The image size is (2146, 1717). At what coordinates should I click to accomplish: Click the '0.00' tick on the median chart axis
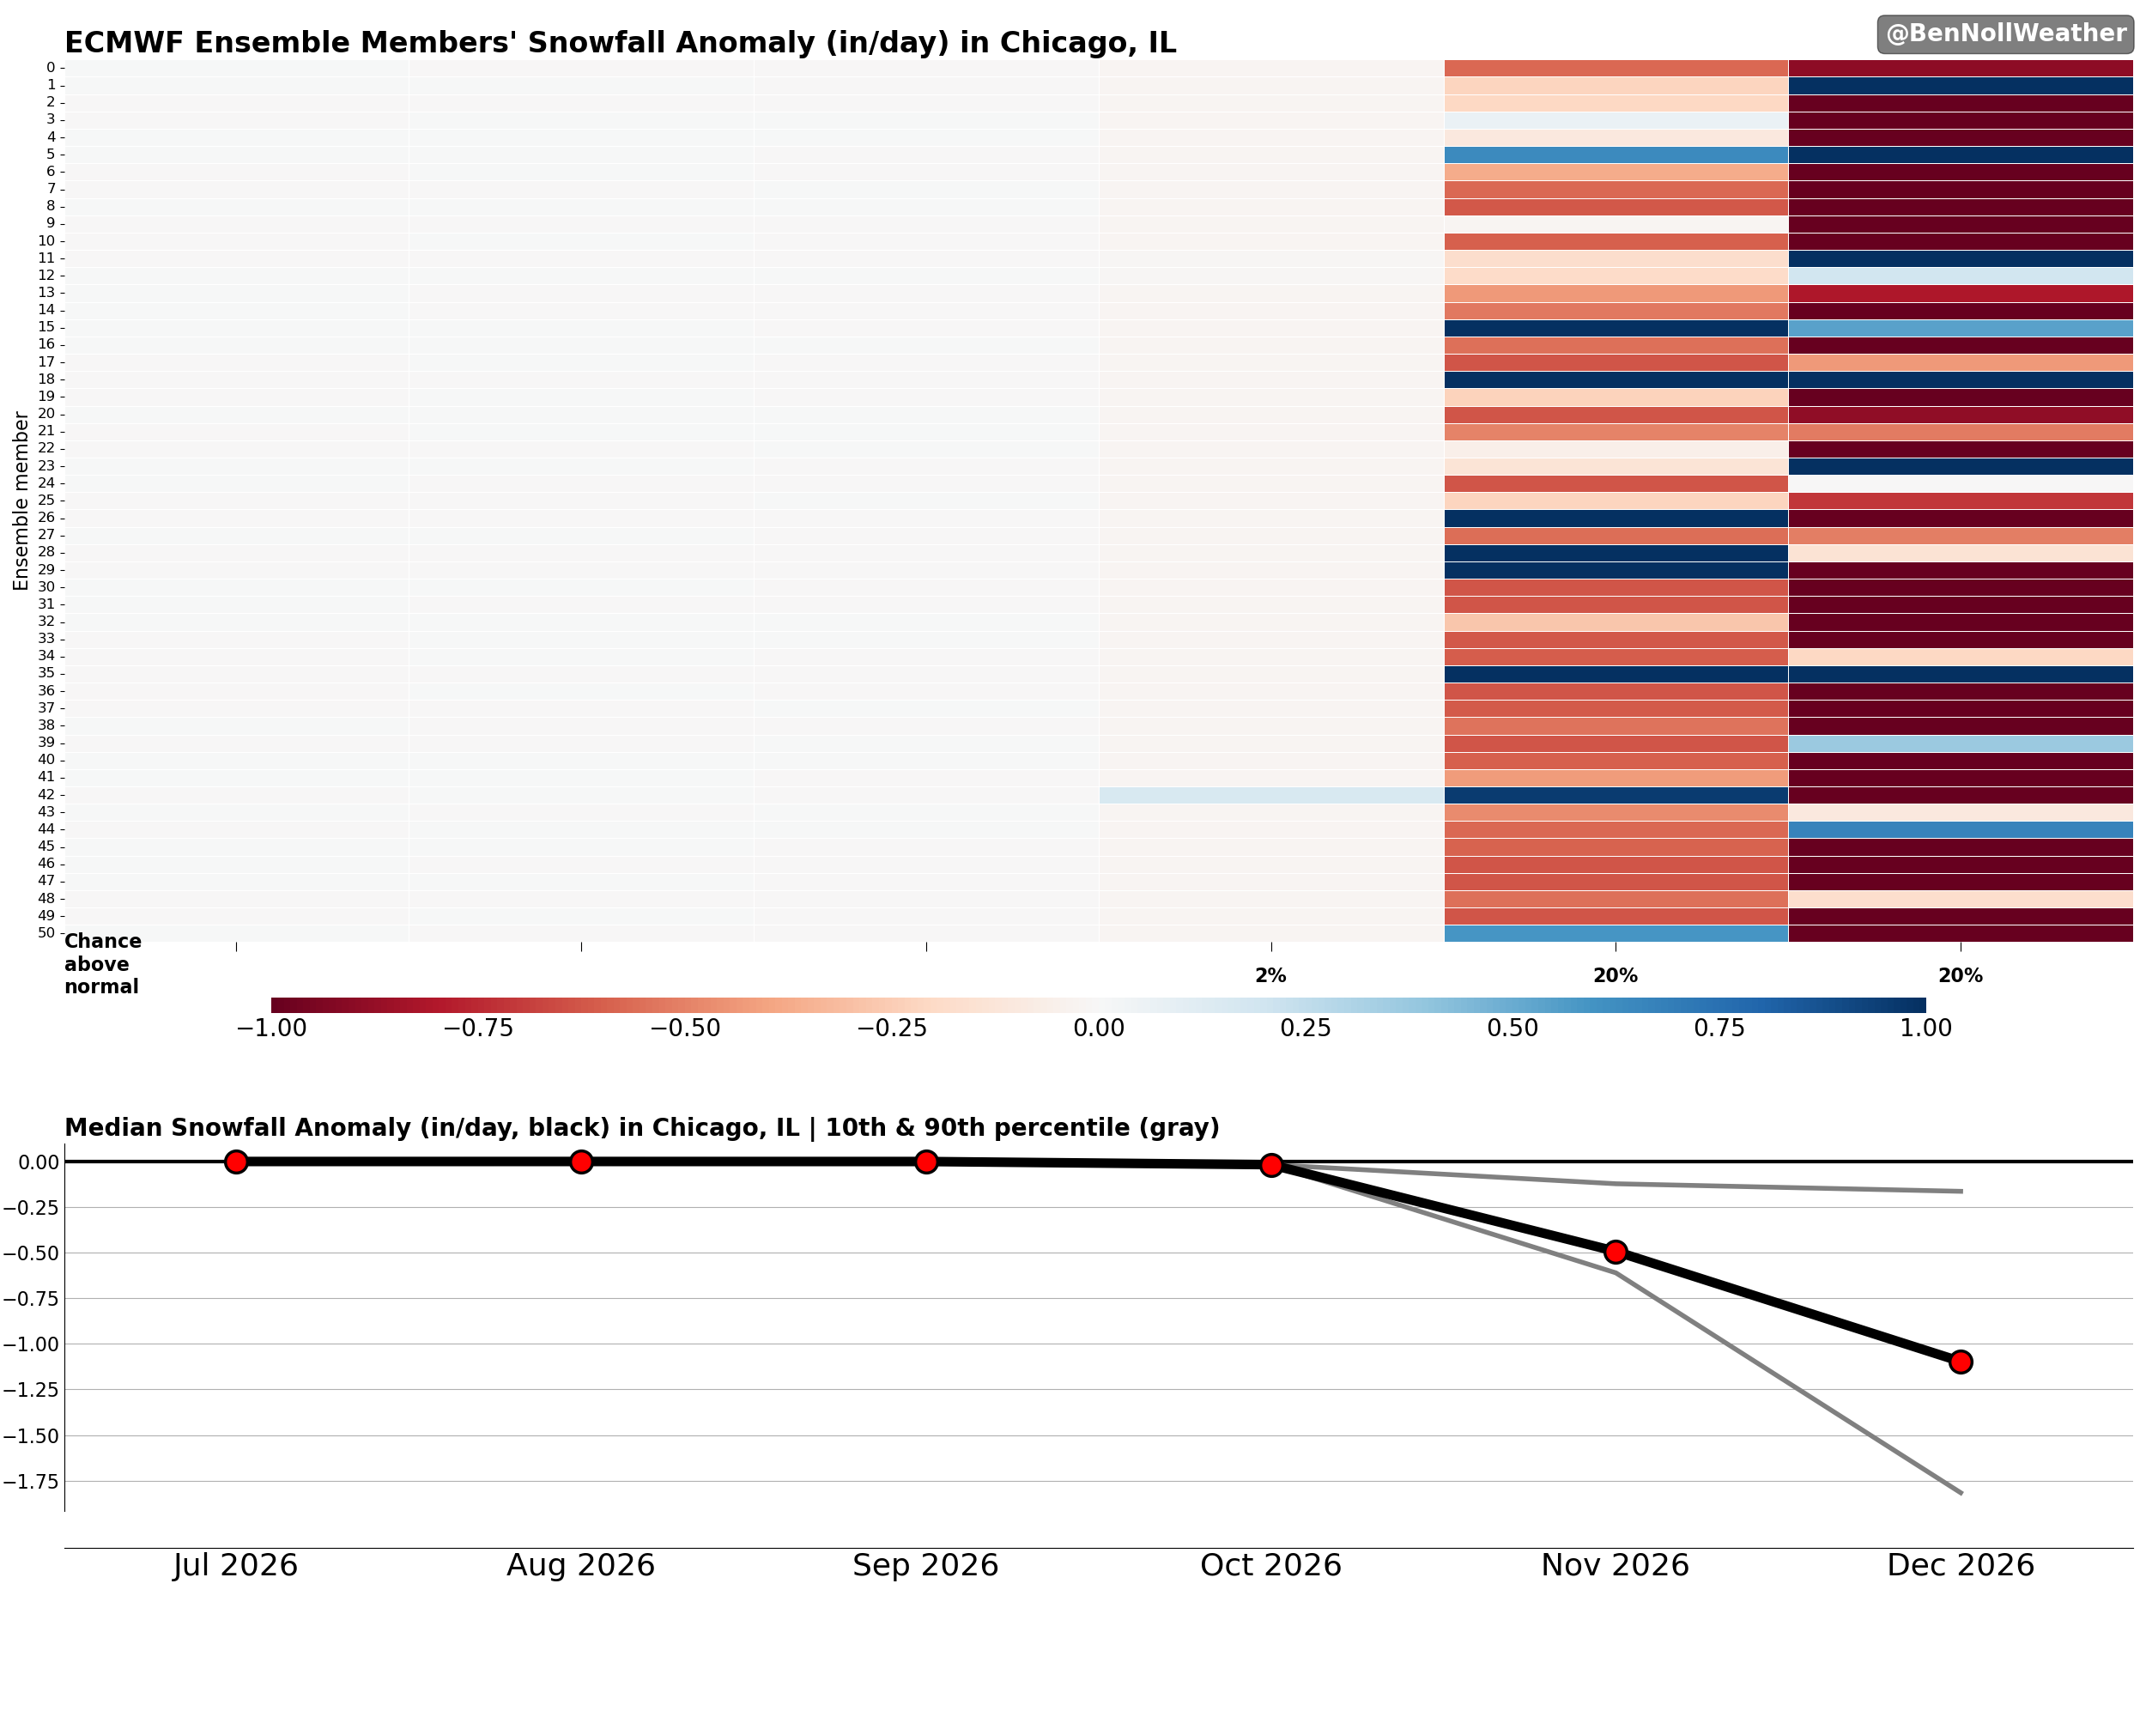coord(39,1162)
